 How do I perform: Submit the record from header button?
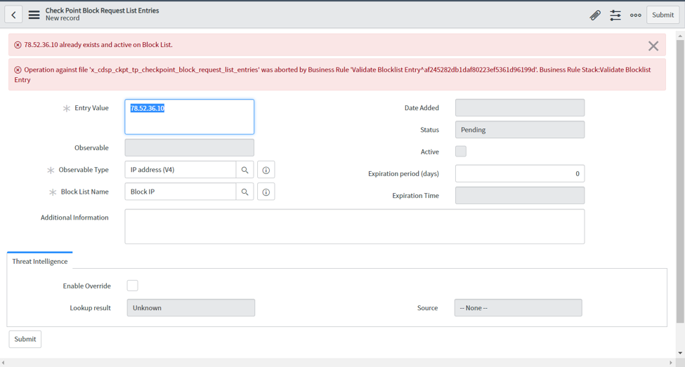pyautogui.click(x=663, y=15)
